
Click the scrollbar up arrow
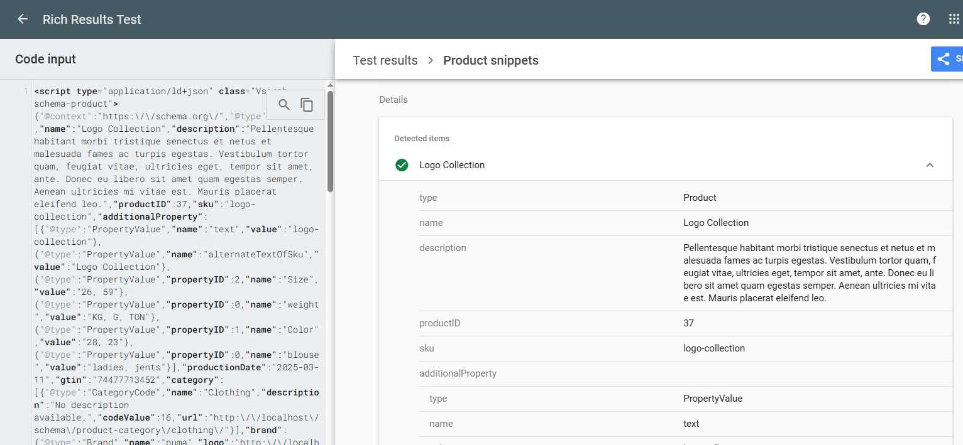329,85
